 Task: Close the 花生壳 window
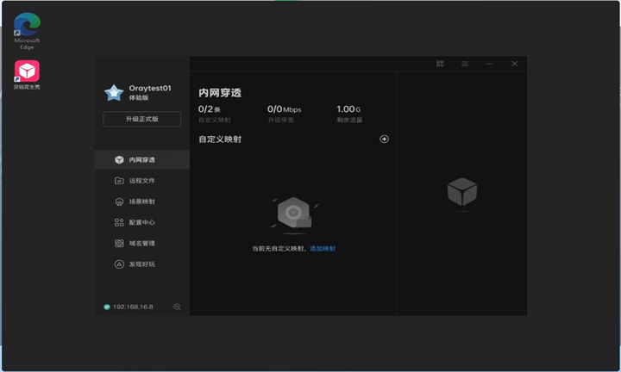(x=514, y=64)
